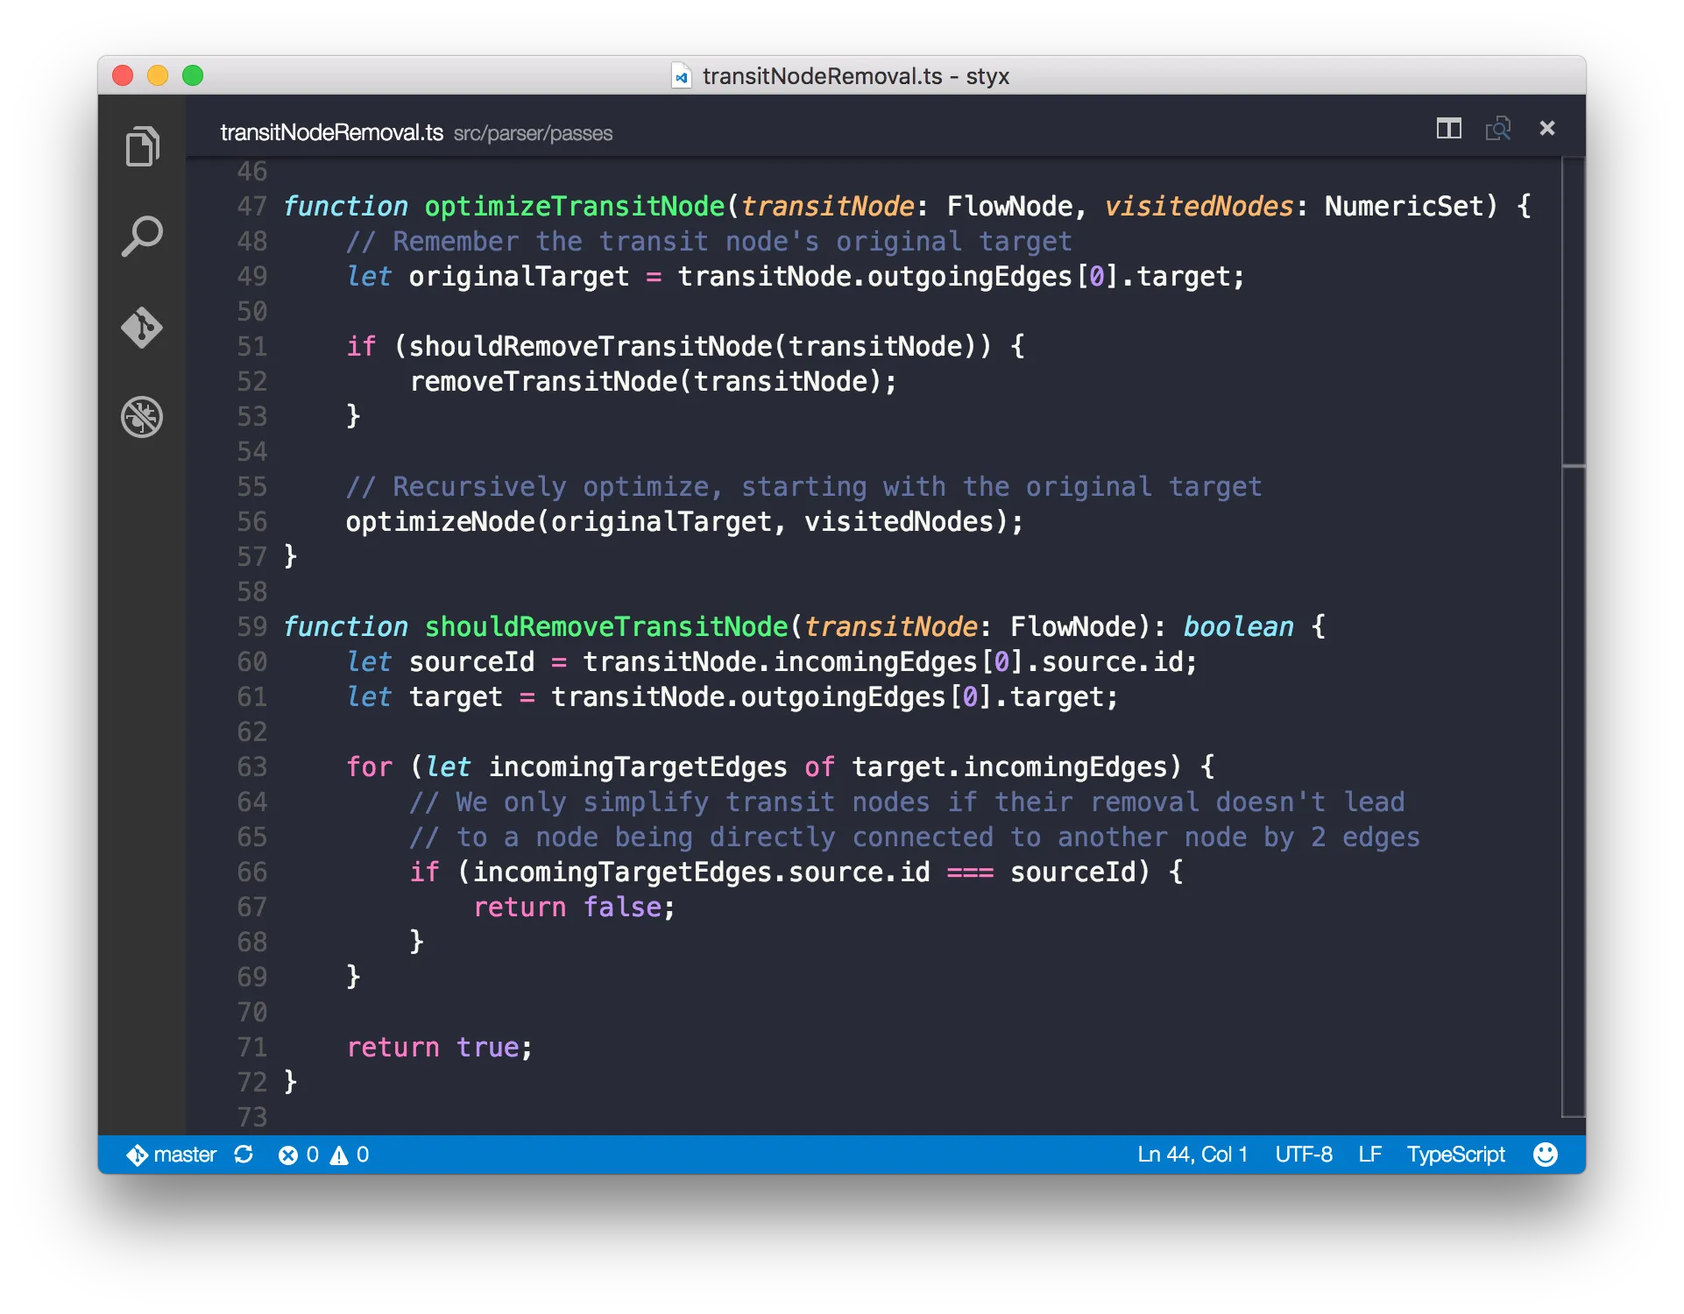Click Ln 44, Col 1 to go to line
This screenshot has width=1684, height=1314.
click(x=1192, y=1155)
